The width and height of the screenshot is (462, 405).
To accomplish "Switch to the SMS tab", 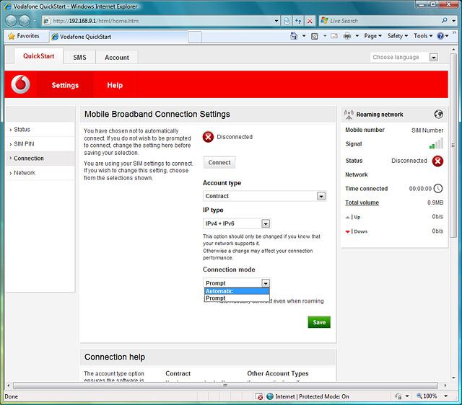I will pyautogui.click(x=79, y=58).
